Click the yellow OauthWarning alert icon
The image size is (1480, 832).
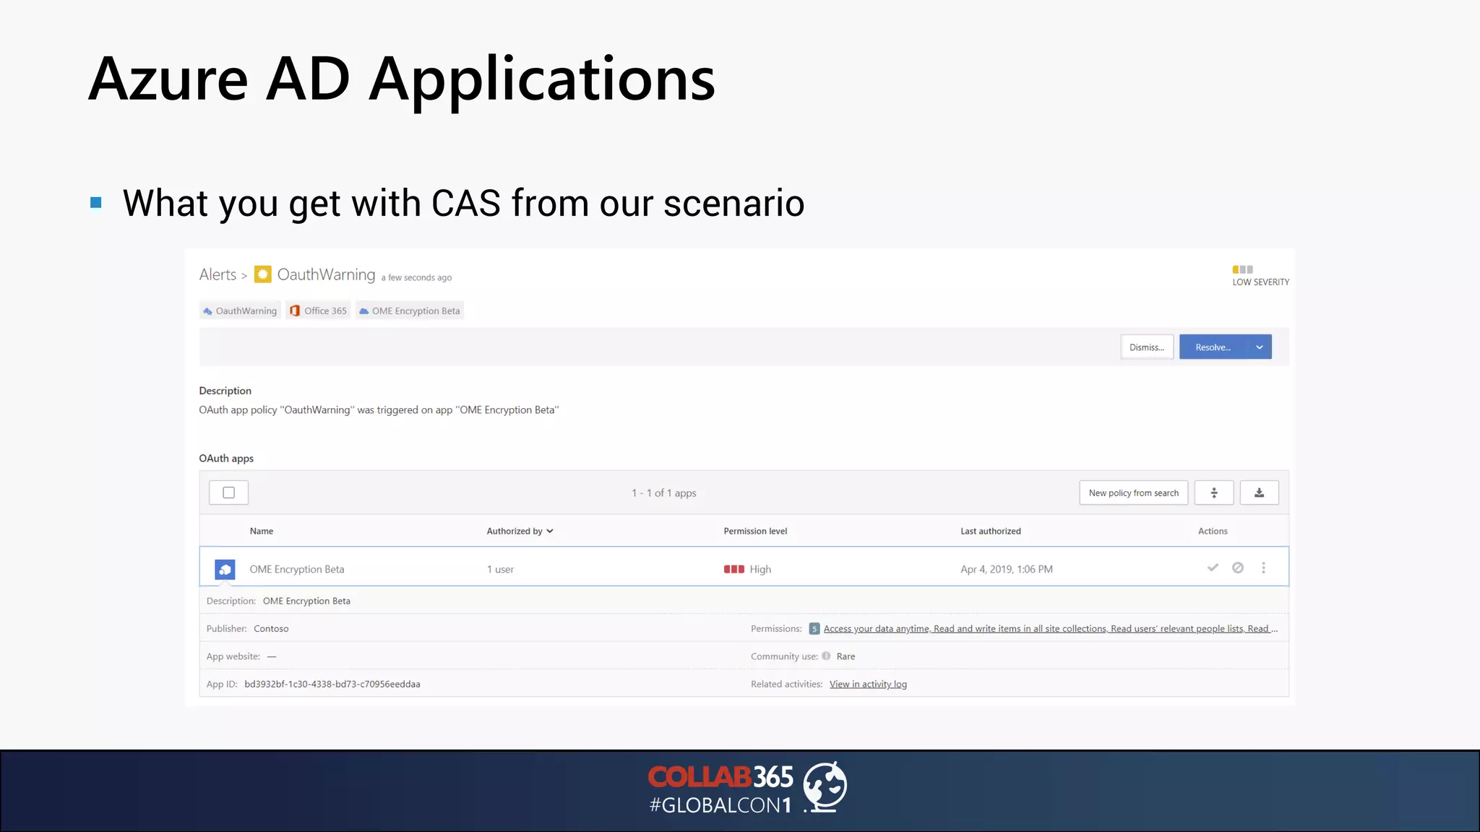[263, 274]
